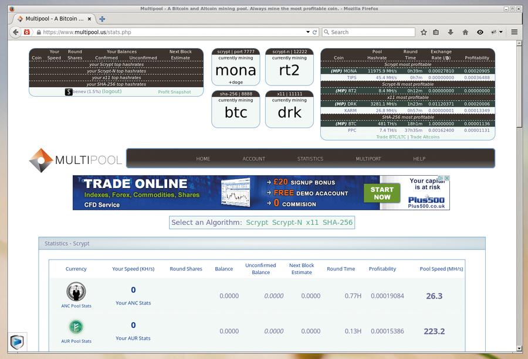Click the scrollbar down arrow
528x359 pixels.
519,348
